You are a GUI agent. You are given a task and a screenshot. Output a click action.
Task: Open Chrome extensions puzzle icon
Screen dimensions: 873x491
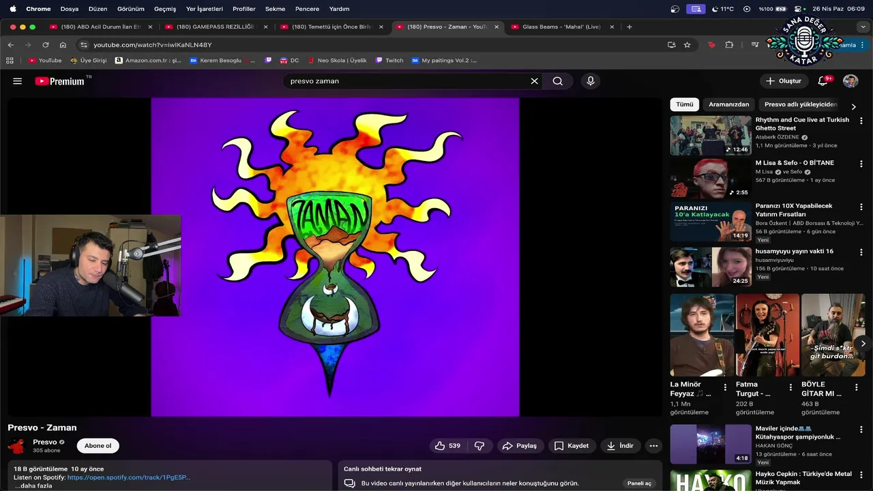click(x=729, y=45)
